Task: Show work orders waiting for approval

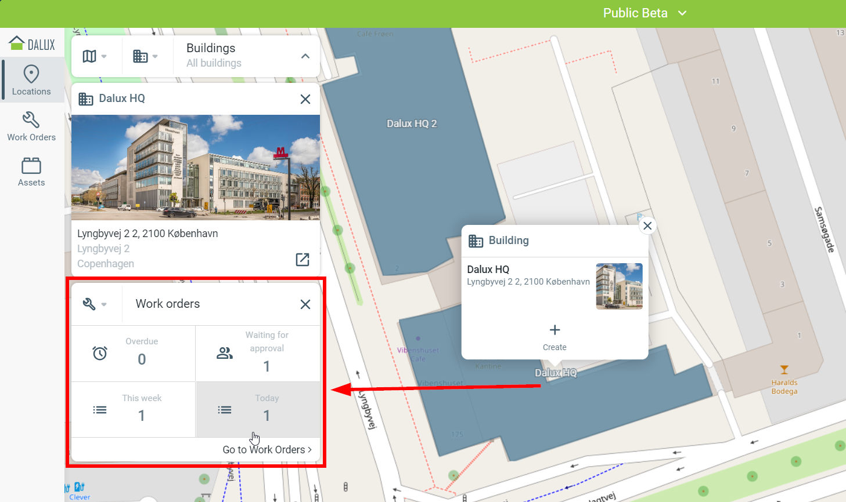Action: [x=258, y=353]
